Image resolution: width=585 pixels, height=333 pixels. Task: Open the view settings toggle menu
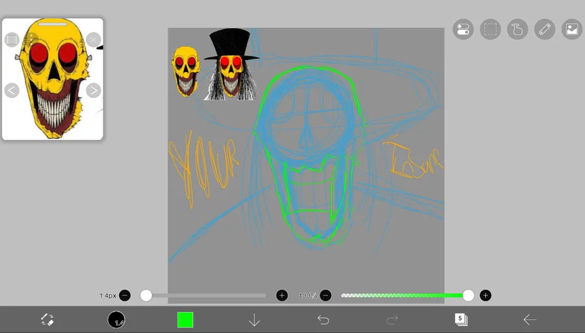(463, 29)
